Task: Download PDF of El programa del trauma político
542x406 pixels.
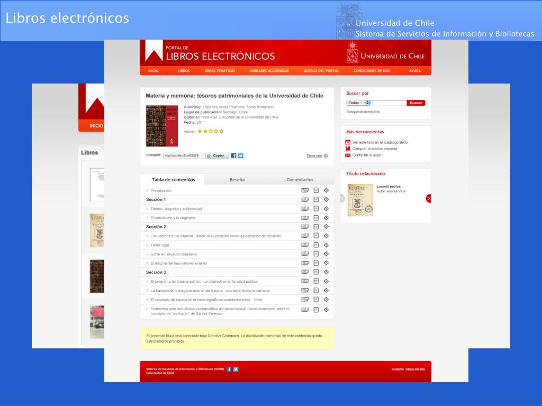Action: pos(315,281)
